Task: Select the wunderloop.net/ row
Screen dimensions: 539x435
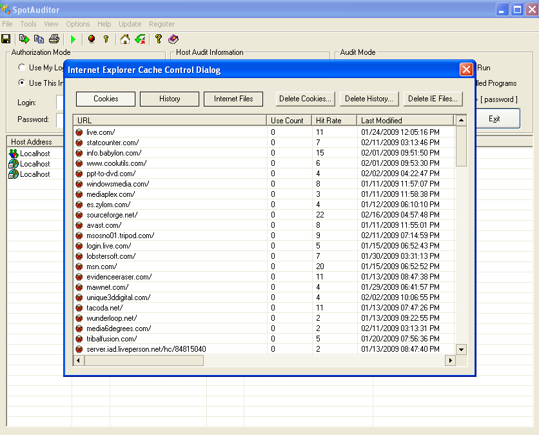Action: [x=264, y=318]
